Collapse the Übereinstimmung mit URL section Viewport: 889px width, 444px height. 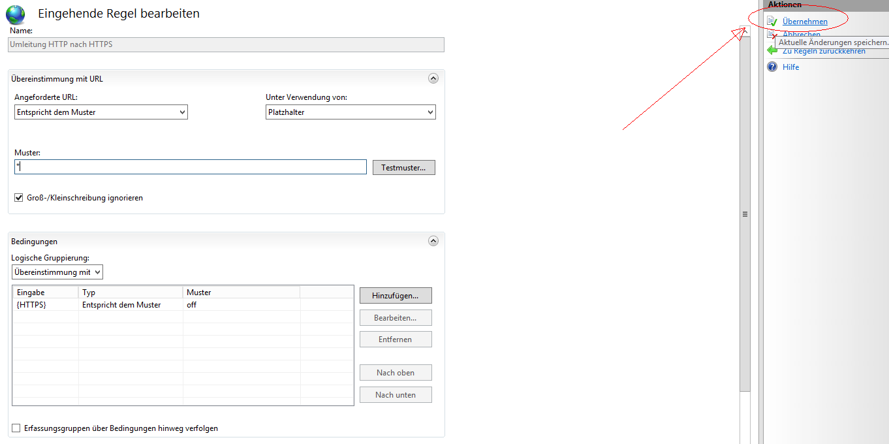(x=433, y=78)
